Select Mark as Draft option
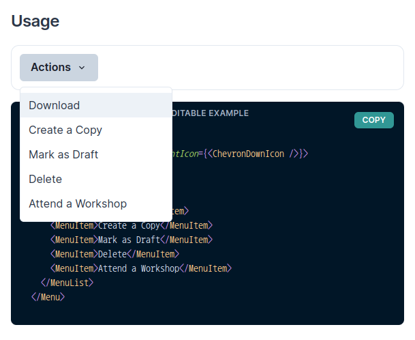 [x=63, y=154]
